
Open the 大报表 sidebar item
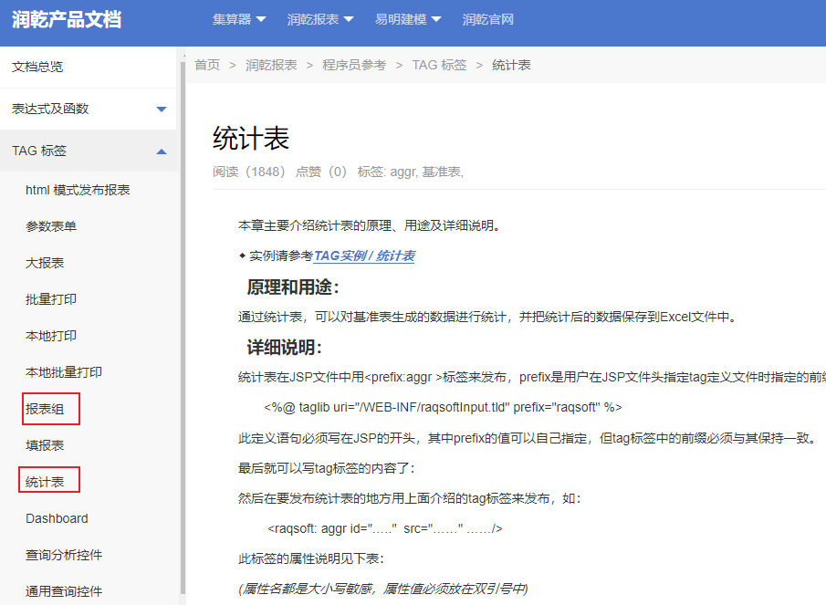45,263
